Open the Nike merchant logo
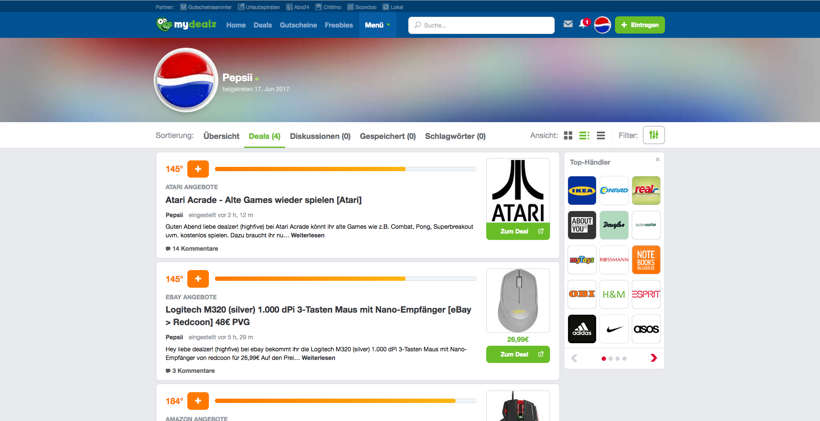This screenshot has height=421, width=820. click(614, 329)
